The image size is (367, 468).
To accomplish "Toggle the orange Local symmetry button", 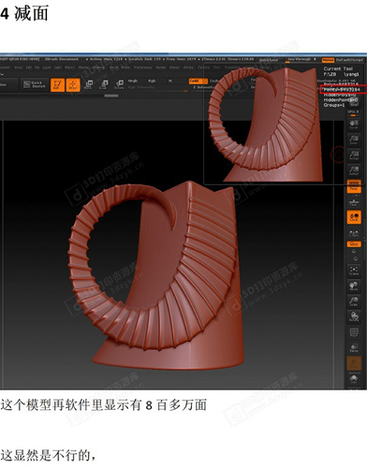I will coord(354,217).
